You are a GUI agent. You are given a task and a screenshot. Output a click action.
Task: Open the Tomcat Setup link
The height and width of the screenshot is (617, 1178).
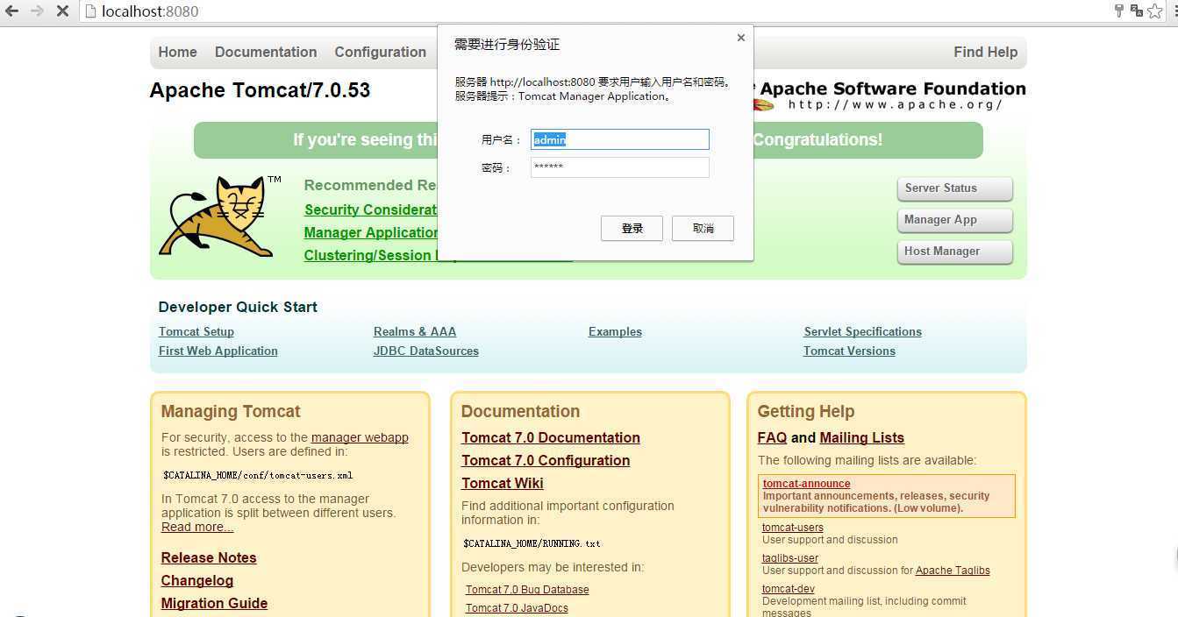pyautogui.click(x=196, y=331)
